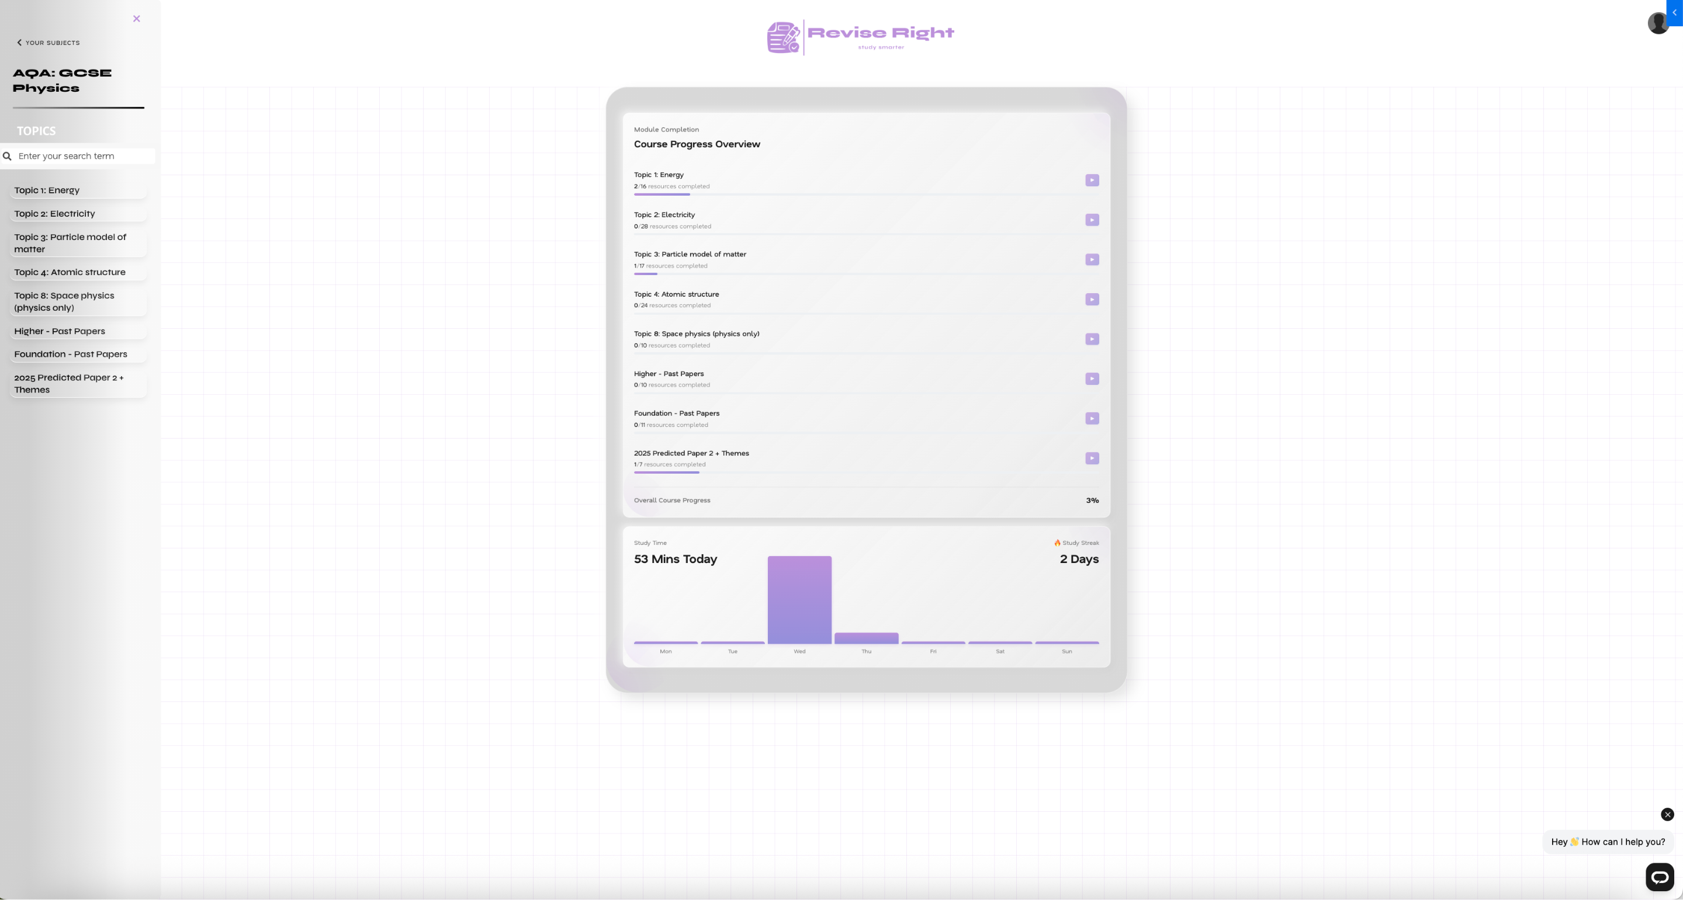Select Topic 4: Atomic structure in sidebar

[x=70, y=272]
